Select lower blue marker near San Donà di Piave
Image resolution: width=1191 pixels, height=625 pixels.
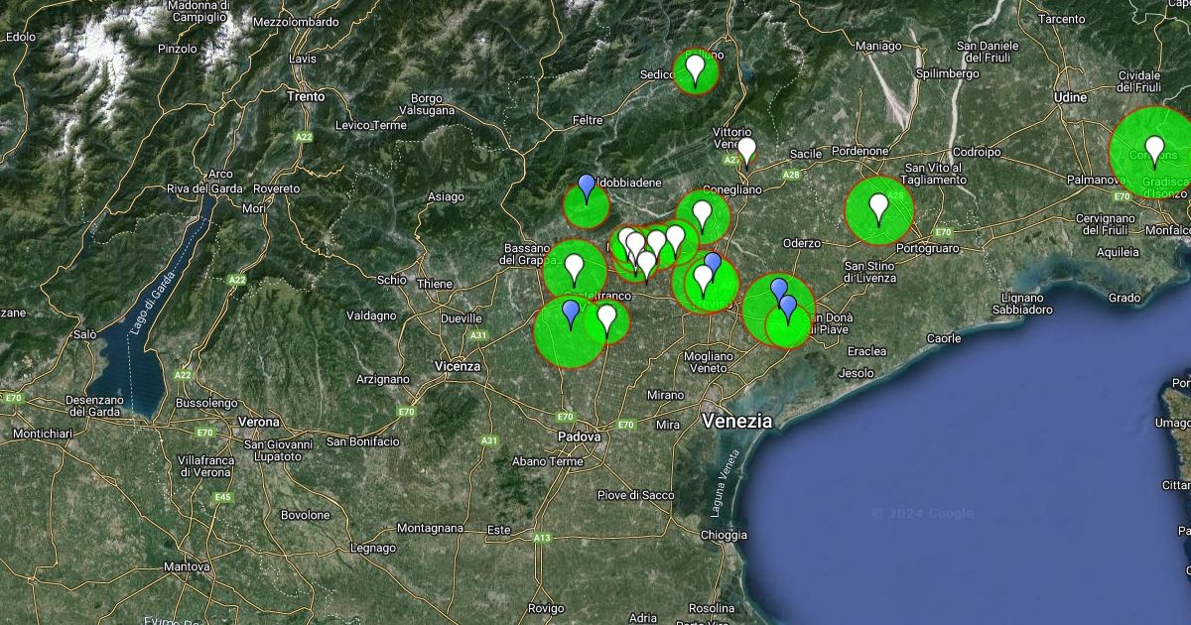coord(788,308)
